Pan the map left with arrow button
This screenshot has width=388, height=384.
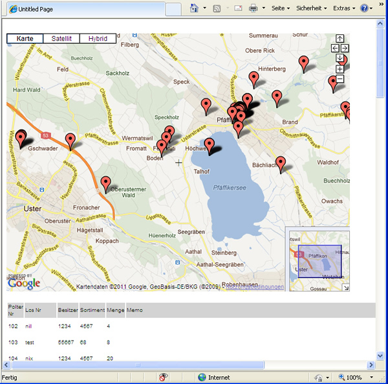pos(335,48)
